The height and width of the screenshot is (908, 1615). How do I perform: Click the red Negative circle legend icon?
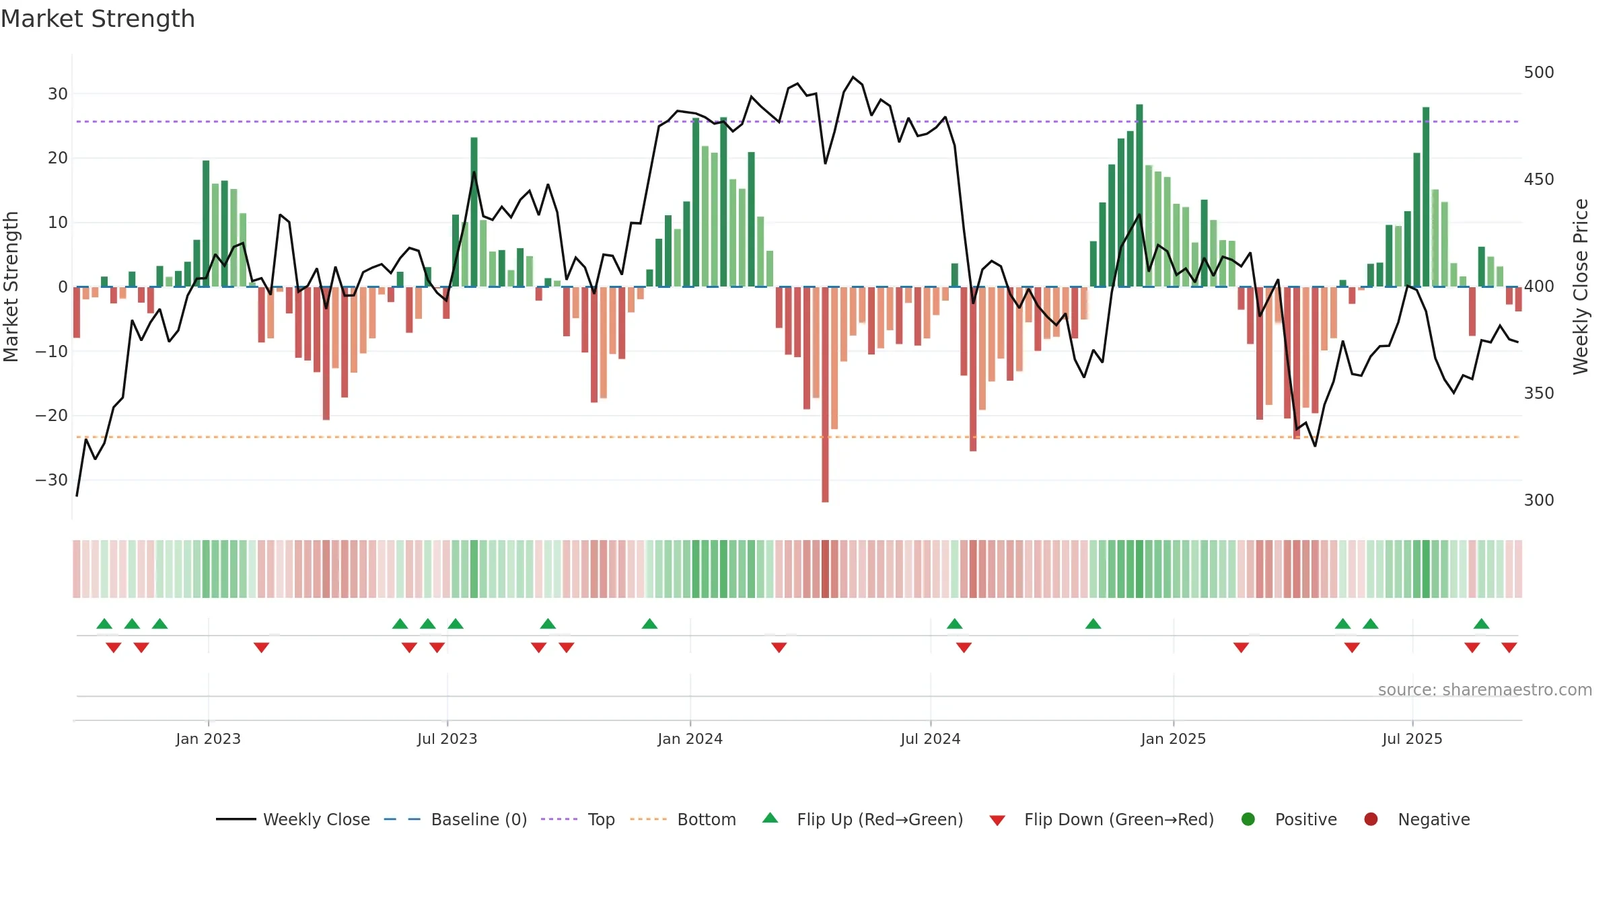[1371, 819]
